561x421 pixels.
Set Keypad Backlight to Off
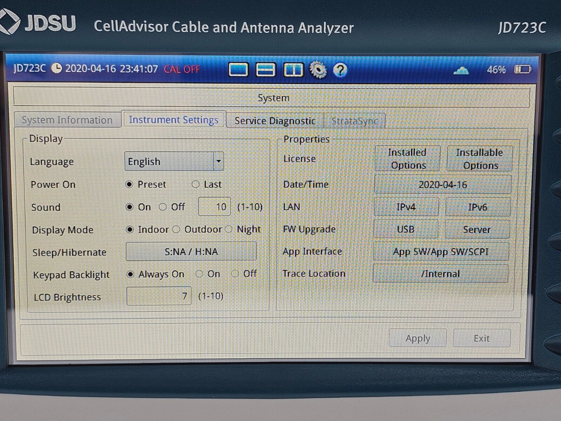tap(235, 274)
